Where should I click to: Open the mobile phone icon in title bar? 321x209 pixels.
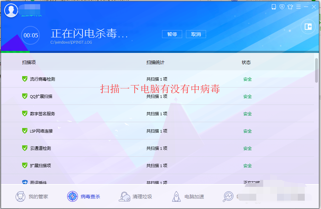click(274, 7)
